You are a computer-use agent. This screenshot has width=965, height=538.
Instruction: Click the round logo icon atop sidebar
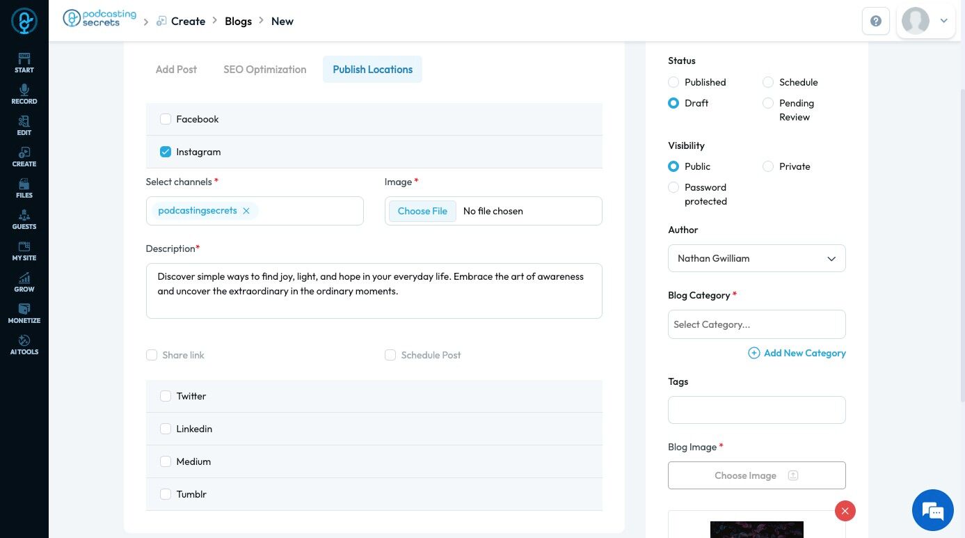pyautogui.click(x=24, y=21)
